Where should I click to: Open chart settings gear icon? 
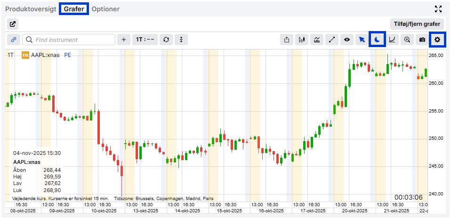click(x=437, y=40)
